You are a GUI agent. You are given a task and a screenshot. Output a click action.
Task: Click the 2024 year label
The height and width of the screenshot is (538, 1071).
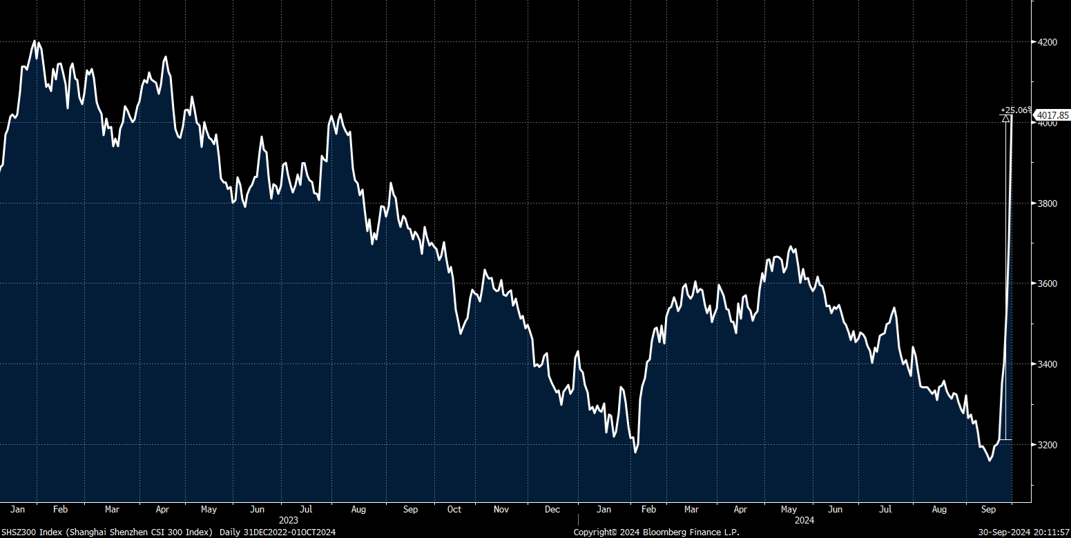tap(805, 520)
